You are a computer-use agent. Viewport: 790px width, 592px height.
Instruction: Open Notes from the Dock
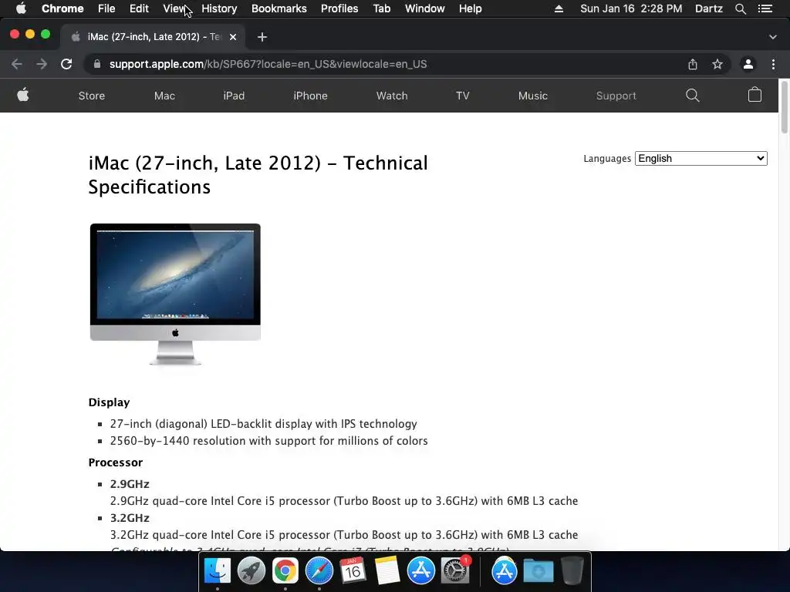(387, 571)
